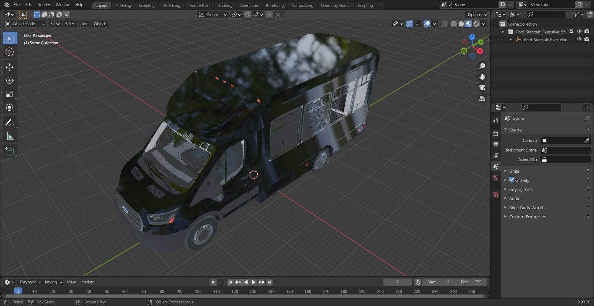The height and width of the screenshot is (306, 594).
Task: Click the End frame field
Action: pyautogui.click(x=471, y=282)
